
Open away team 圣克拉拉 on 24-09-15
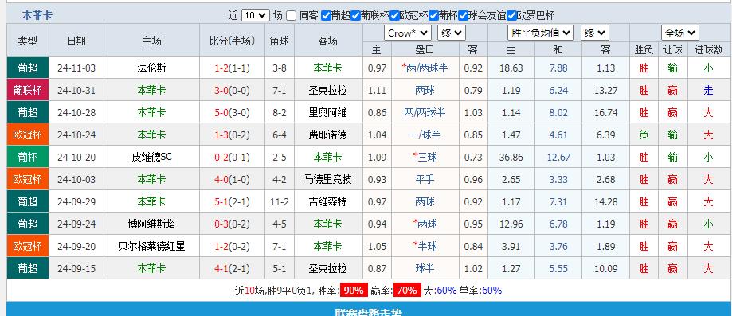click(x=328, y=269)
